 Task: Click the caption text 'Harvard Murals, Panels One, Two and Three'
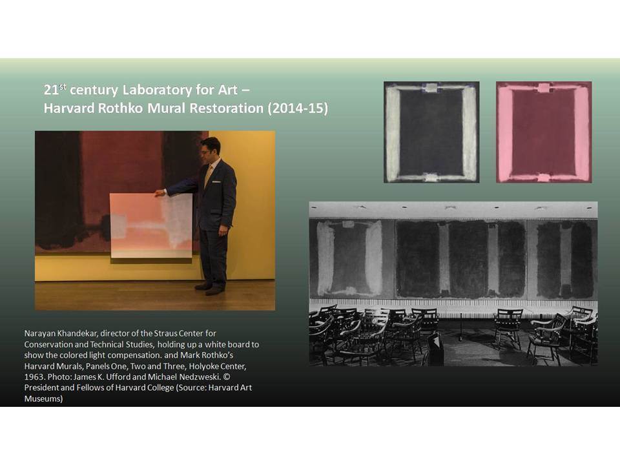click(x=105, y=366)
